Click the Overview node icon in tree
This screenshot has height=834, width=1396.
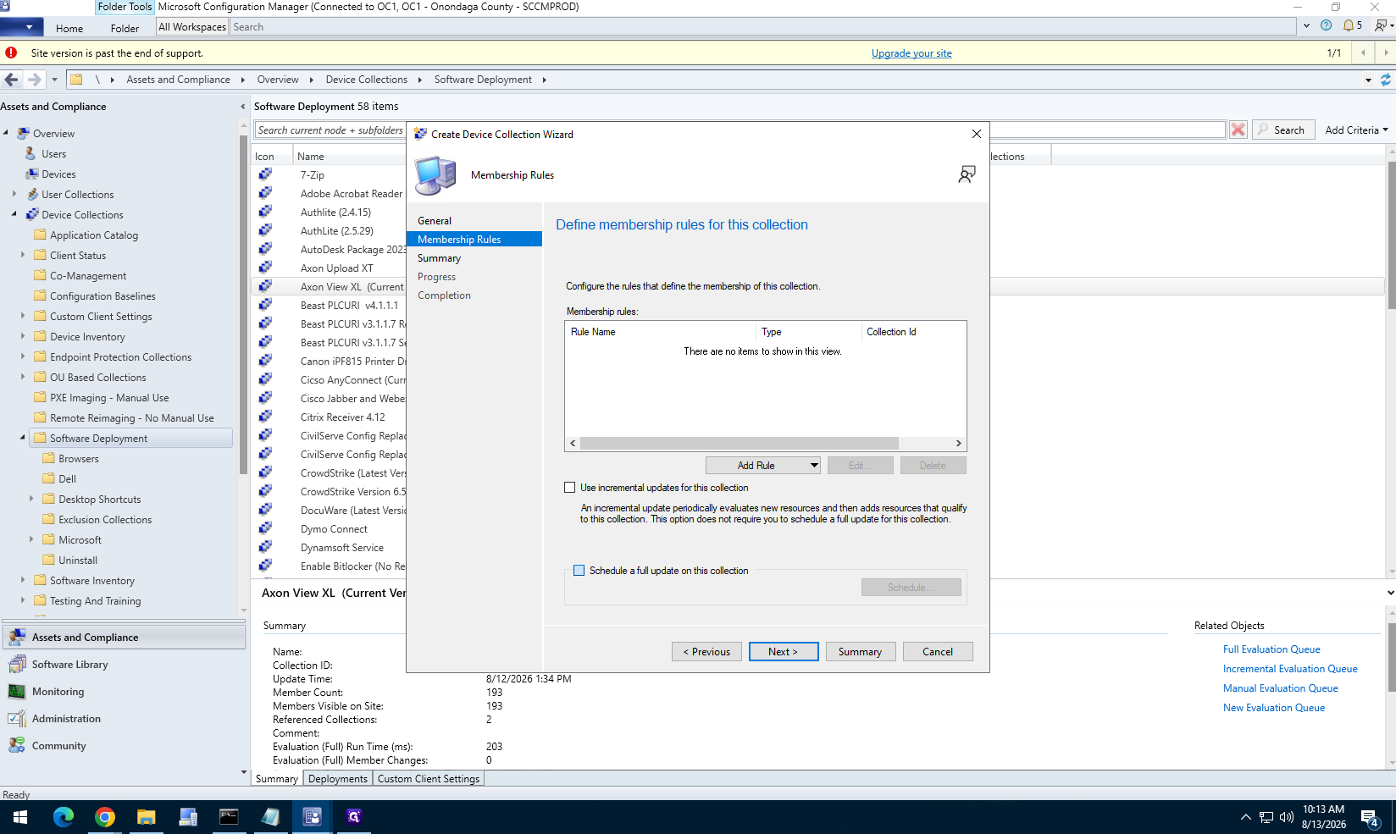[24, 134]
